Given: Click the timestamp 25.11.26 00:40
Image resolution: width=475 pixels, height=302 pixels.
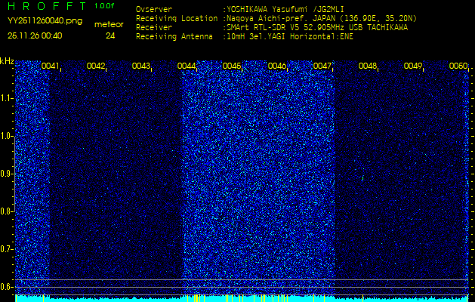Looking at the screenshot, I should tap(35, 35).
